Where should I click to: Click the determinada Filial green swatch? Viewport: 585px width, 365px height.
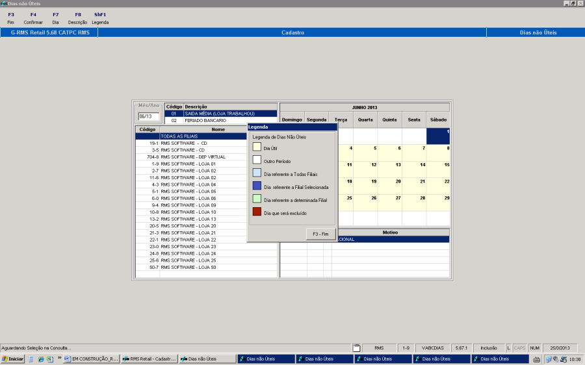(257, 199)
